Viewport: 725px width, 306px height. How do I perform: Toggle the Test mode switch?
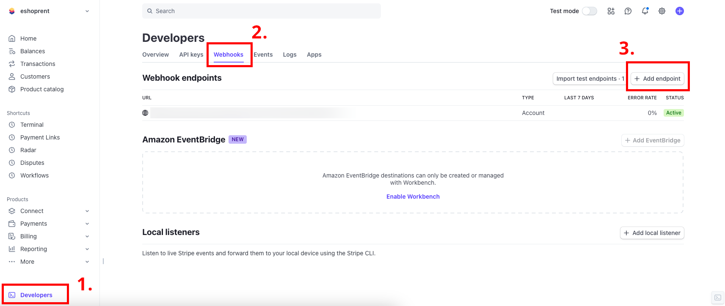(x=589, y=11)
